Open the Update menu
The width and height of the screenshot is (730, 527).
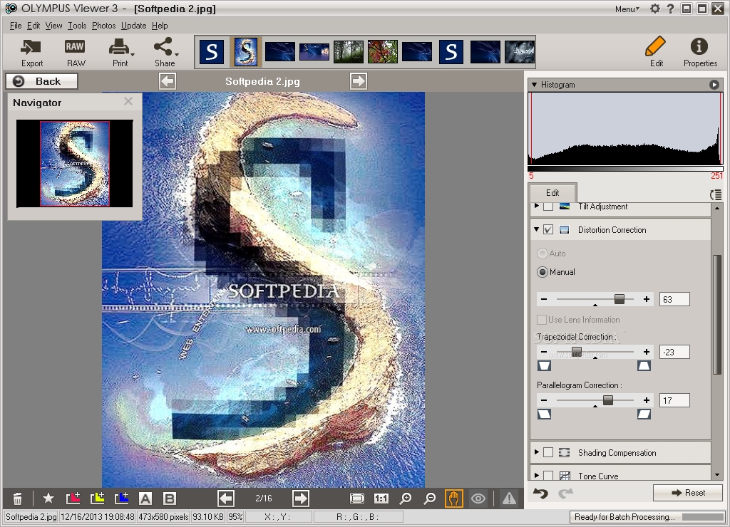click(133, 26)
